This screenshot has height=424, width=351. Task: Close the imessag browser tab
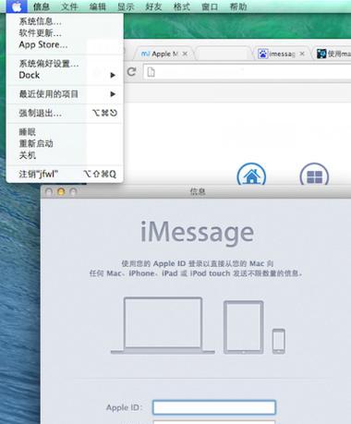click(x=302, y=54)
